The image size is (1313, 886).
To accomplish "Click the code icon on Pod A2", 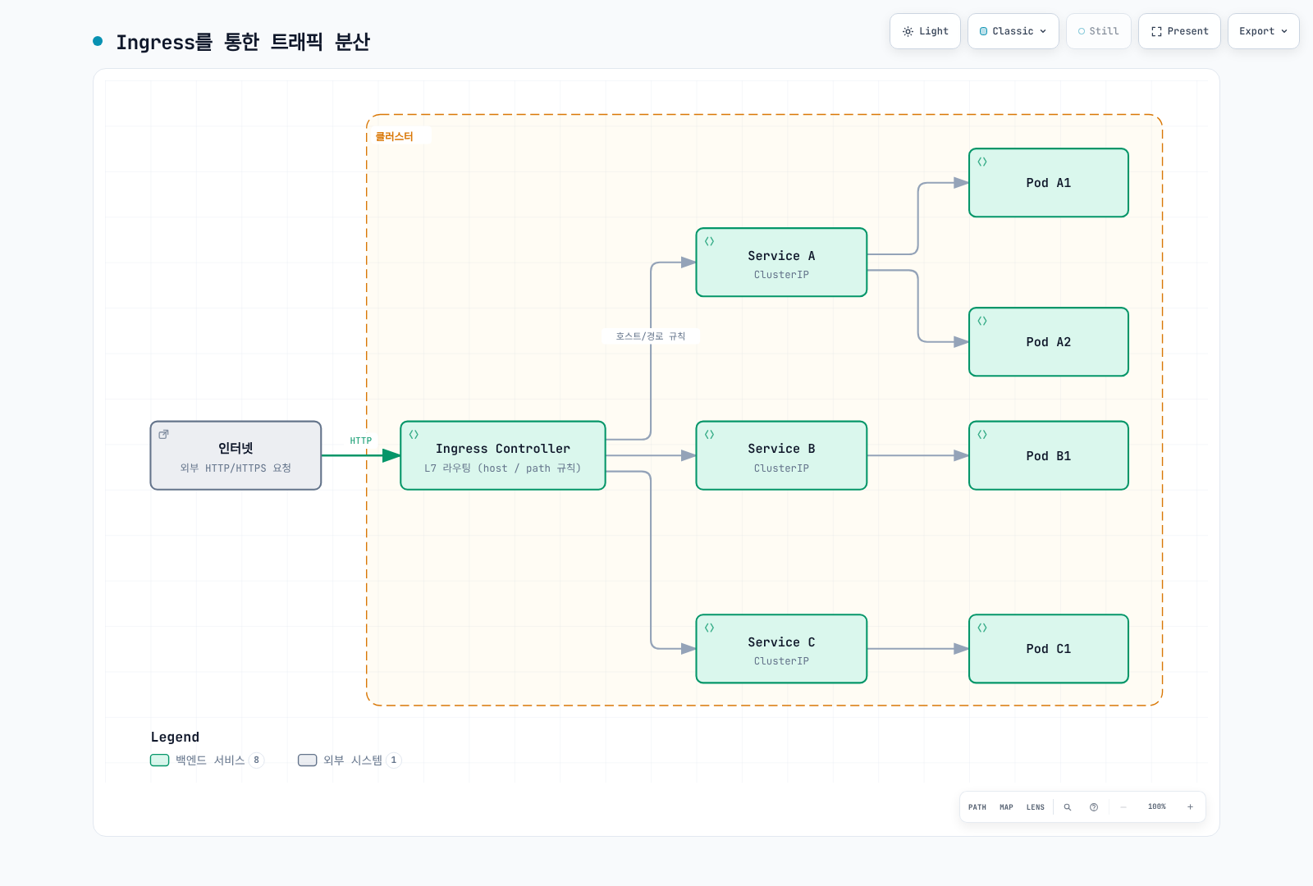I will coord(982,321).
